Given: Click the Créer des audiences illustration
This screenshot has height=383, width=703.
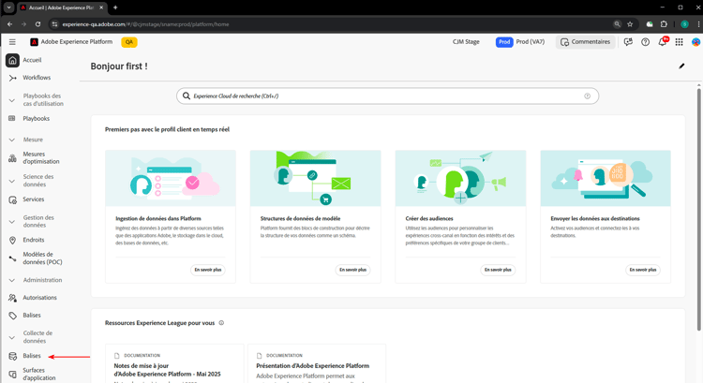Looking at the screenshot, I should point(460,178).
